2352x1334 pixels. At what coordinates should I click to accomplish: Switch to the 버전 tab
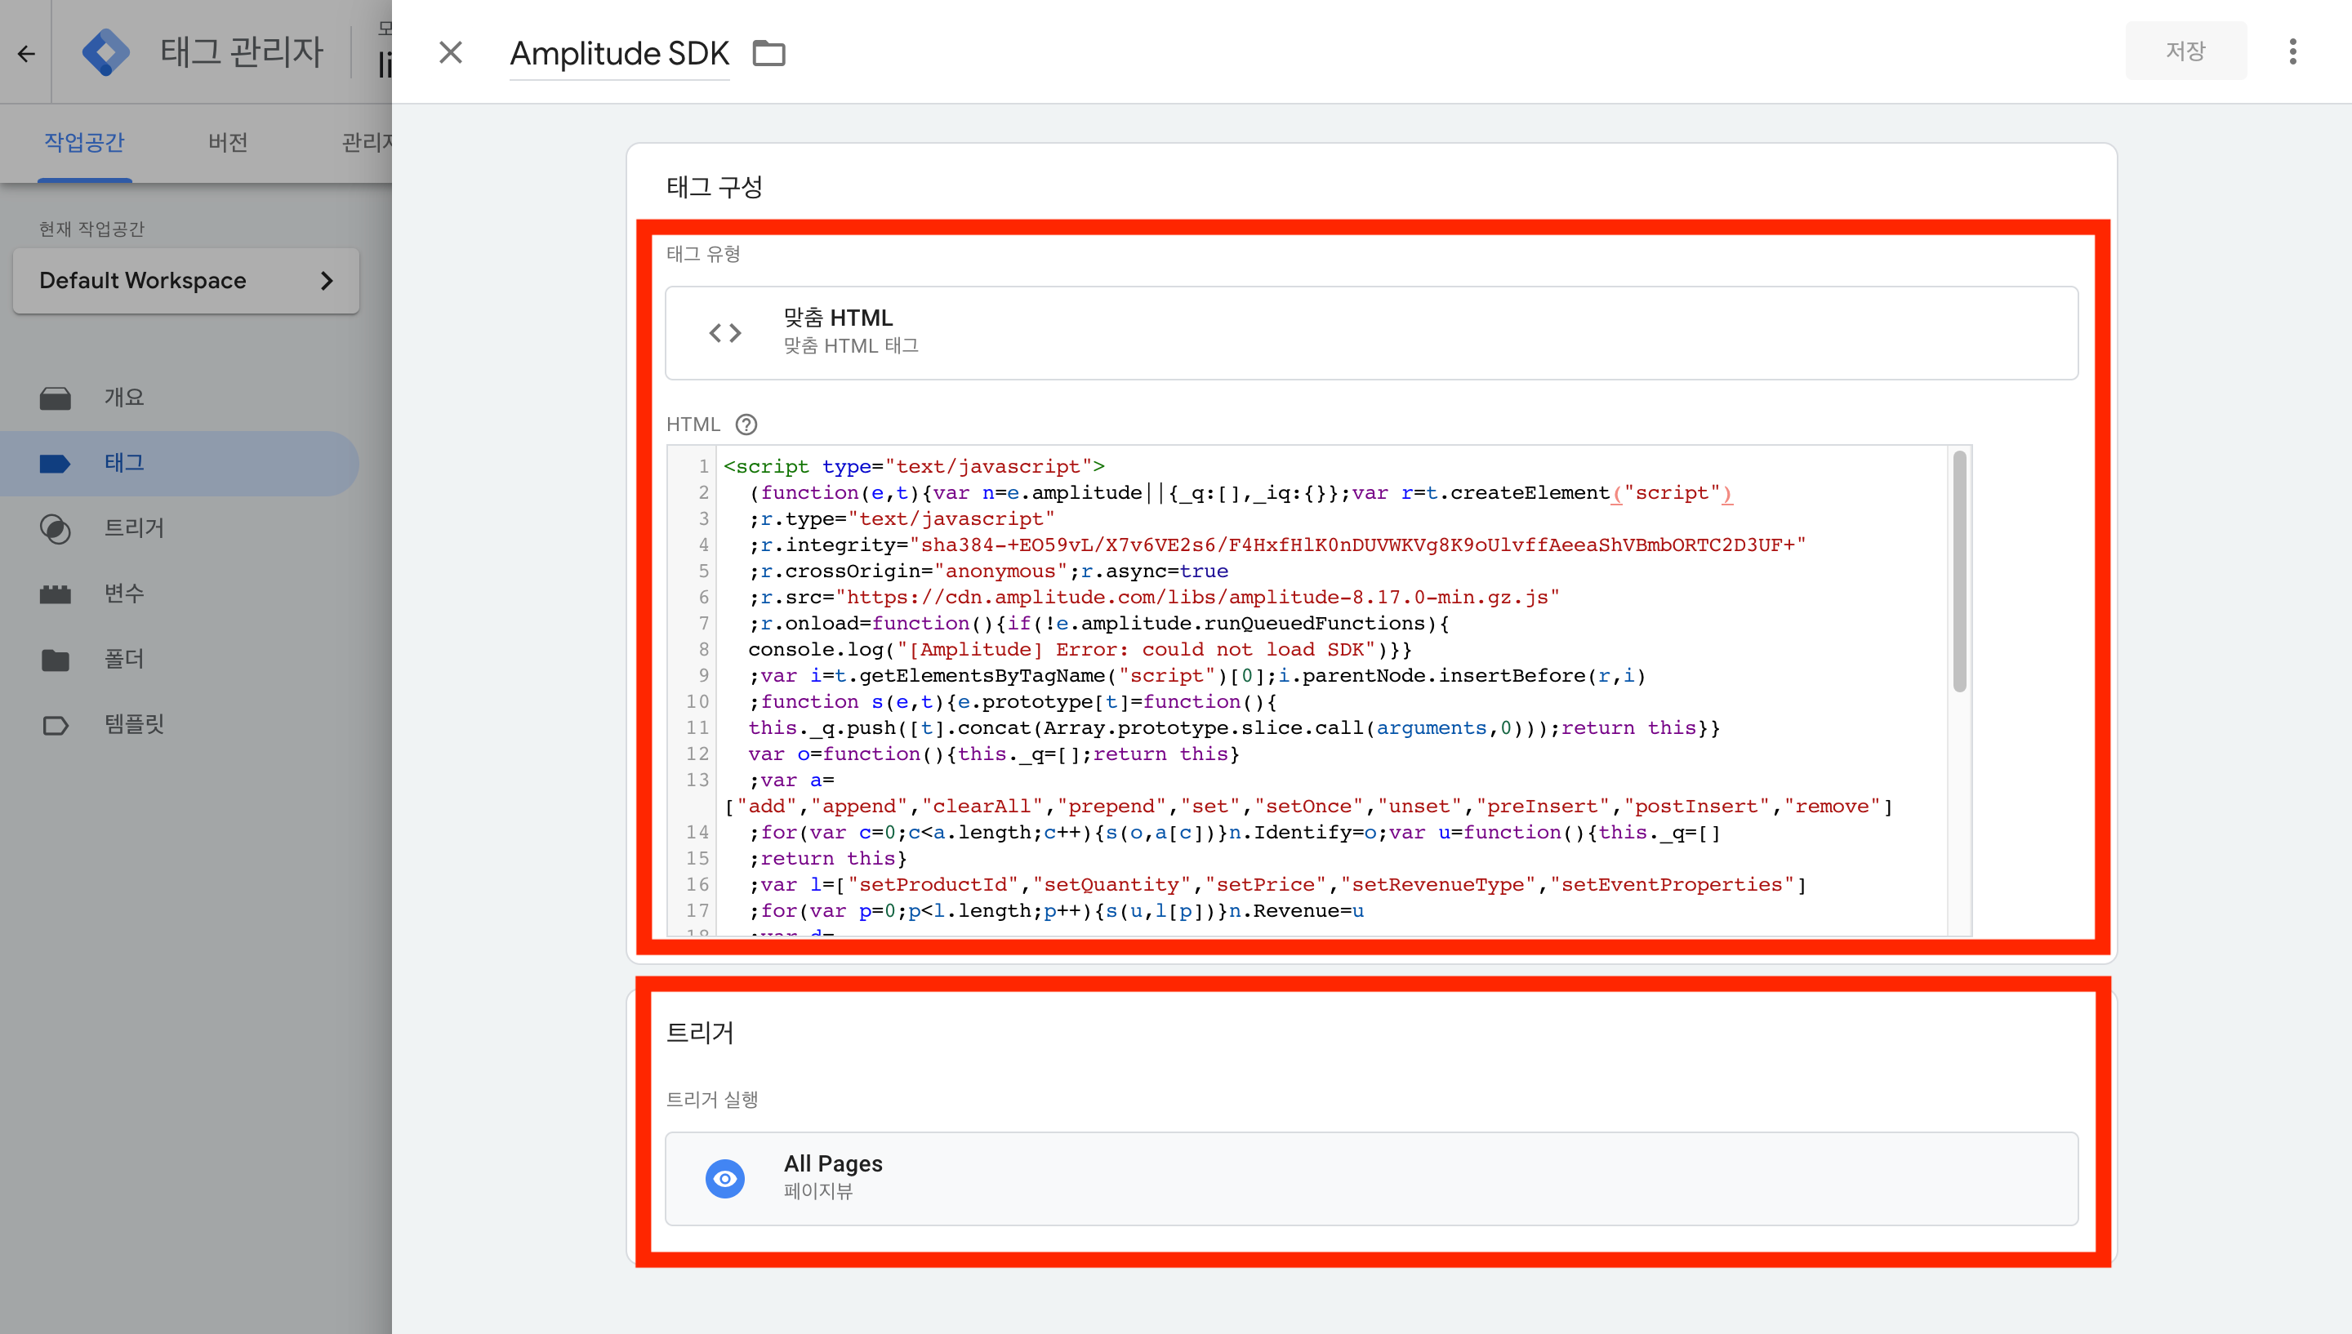coord(227,142)
